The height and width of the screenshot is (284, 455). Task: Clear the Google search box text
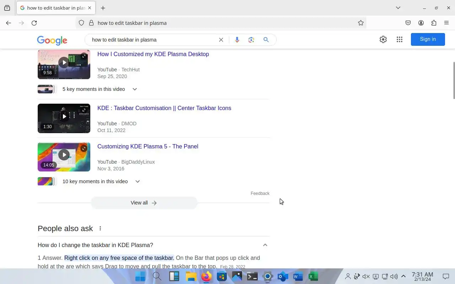tap(221, 40)
